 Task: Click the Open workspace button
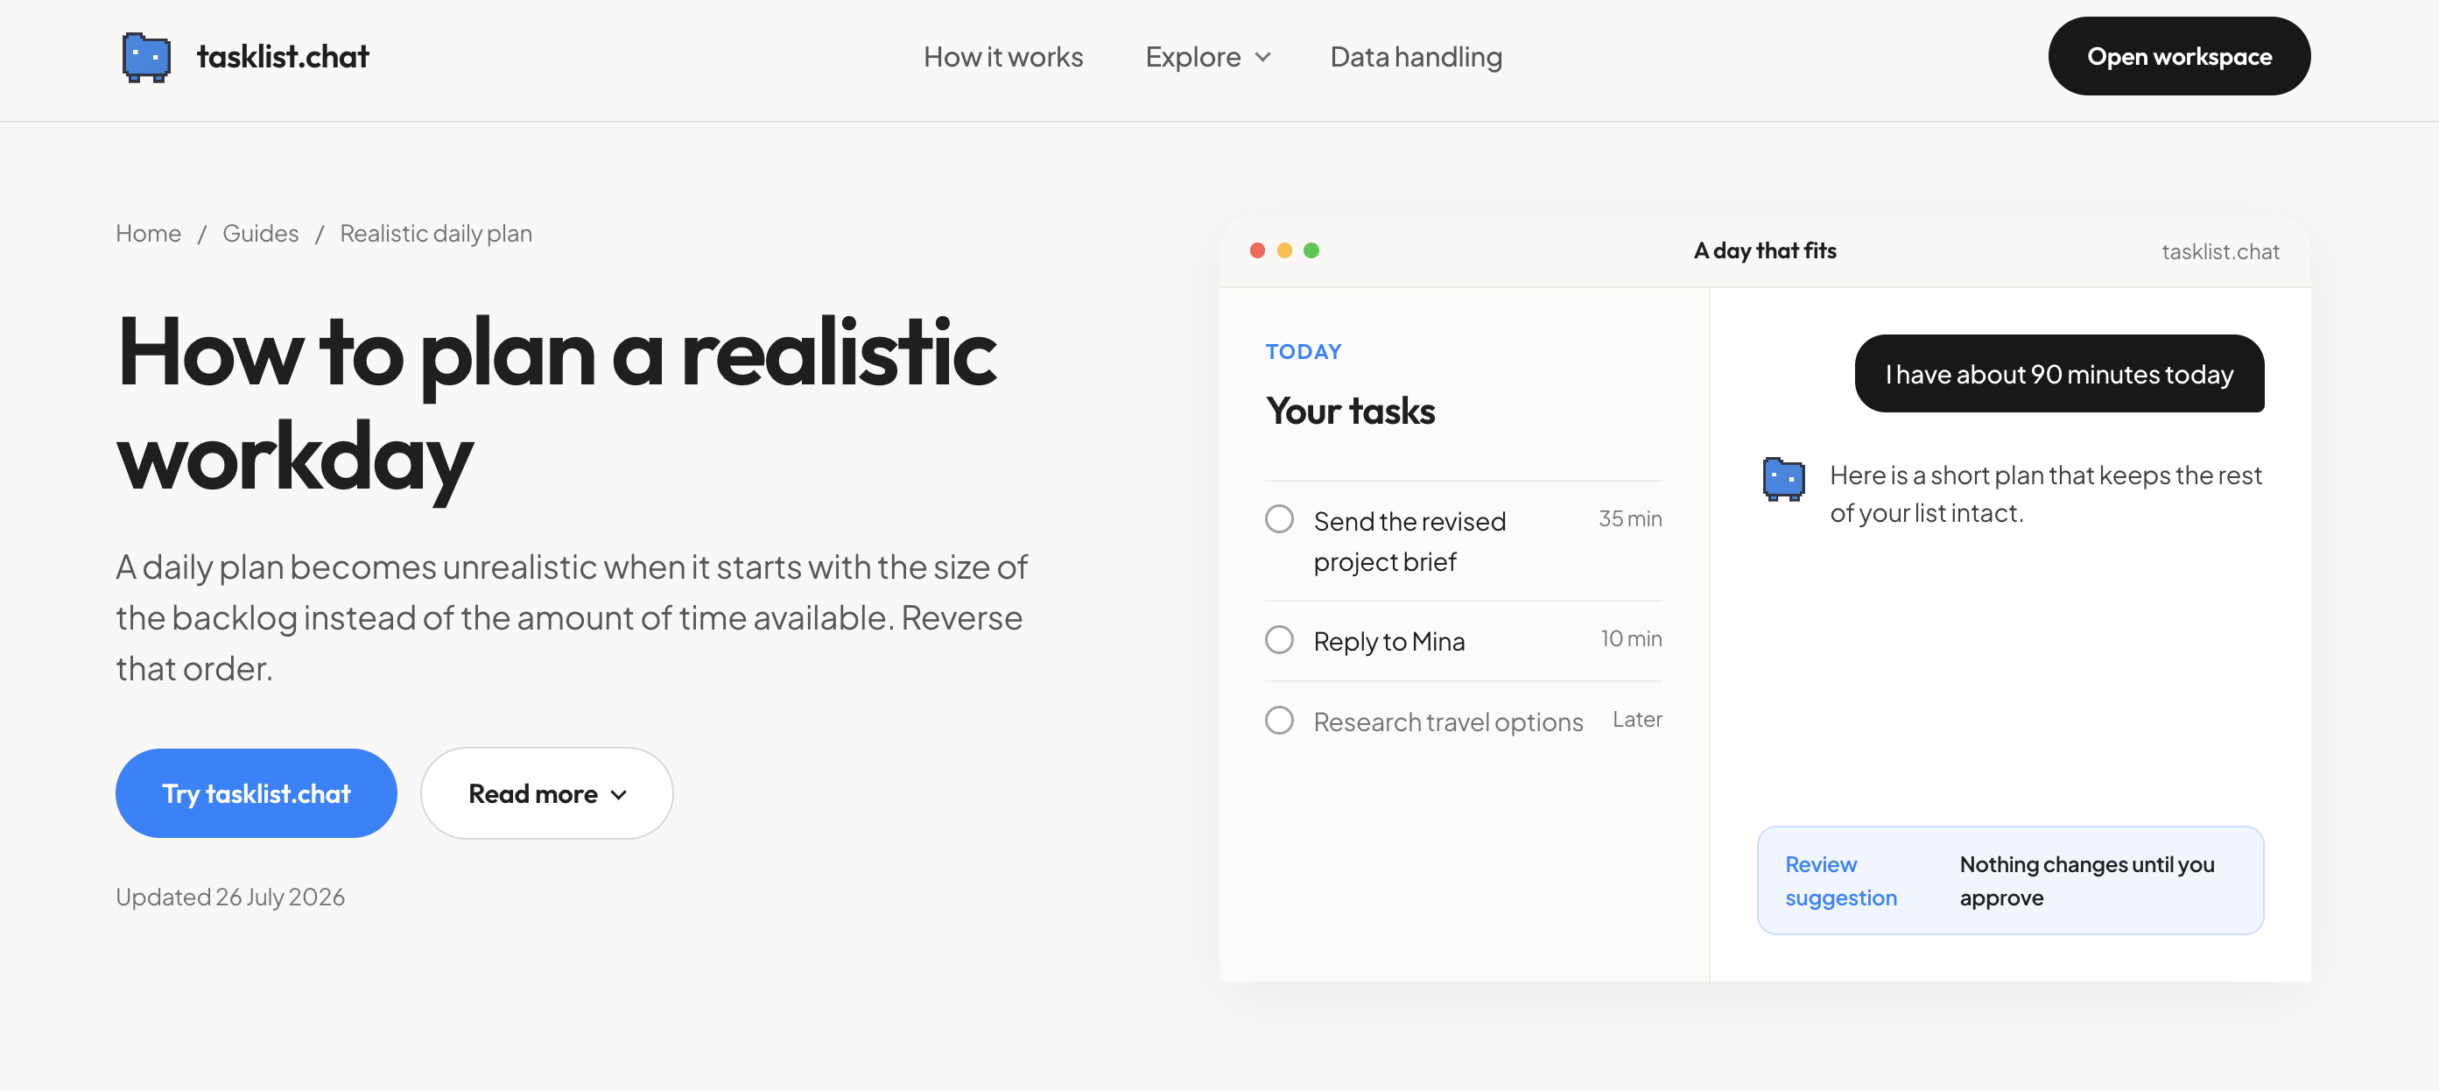(x=2179, y=56)
